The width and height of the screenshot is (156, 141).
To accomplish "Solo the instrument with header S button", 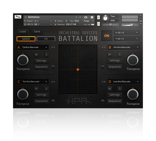I will click(99, 17).
